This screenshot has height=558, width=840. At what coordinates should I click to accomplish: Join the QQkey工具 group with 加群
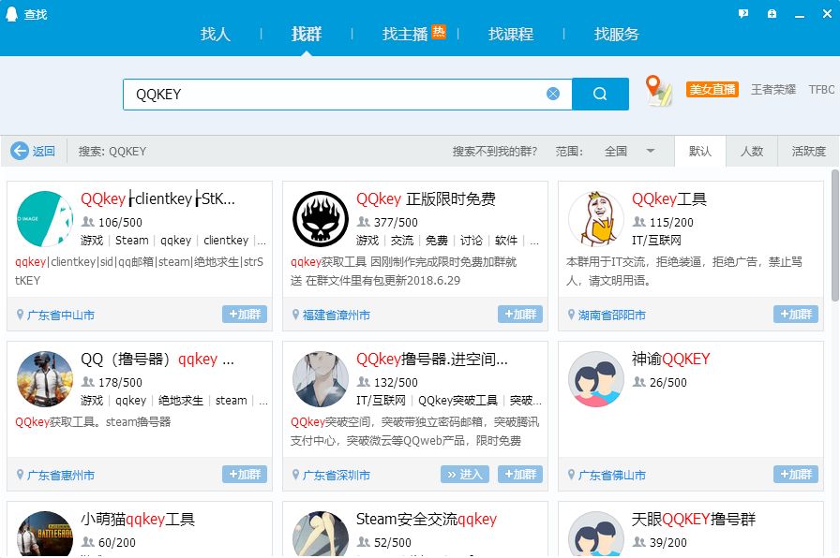[795, 315]
